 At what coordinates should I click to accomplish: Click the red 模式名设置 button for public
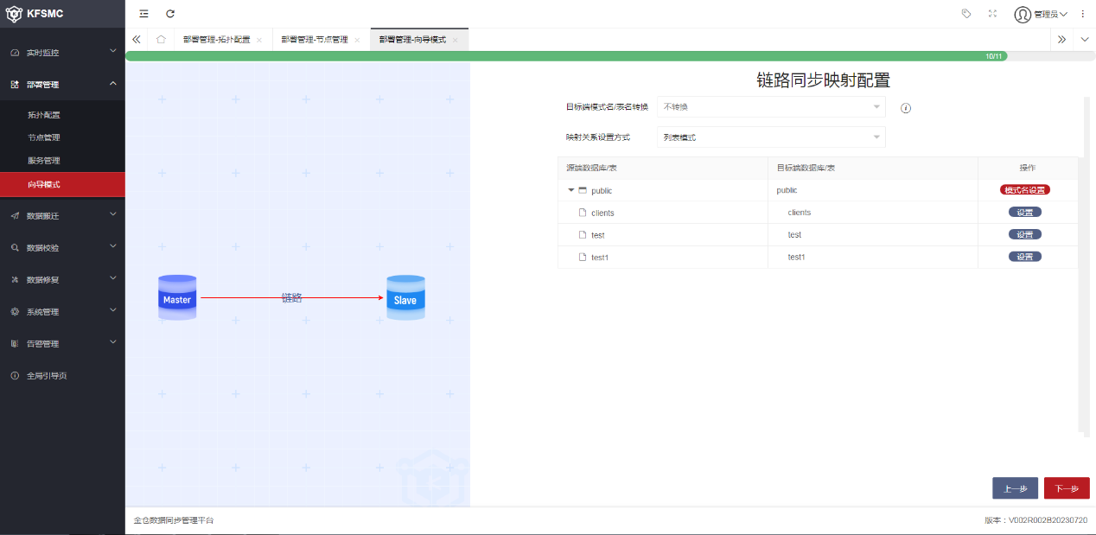[1026, 189]
